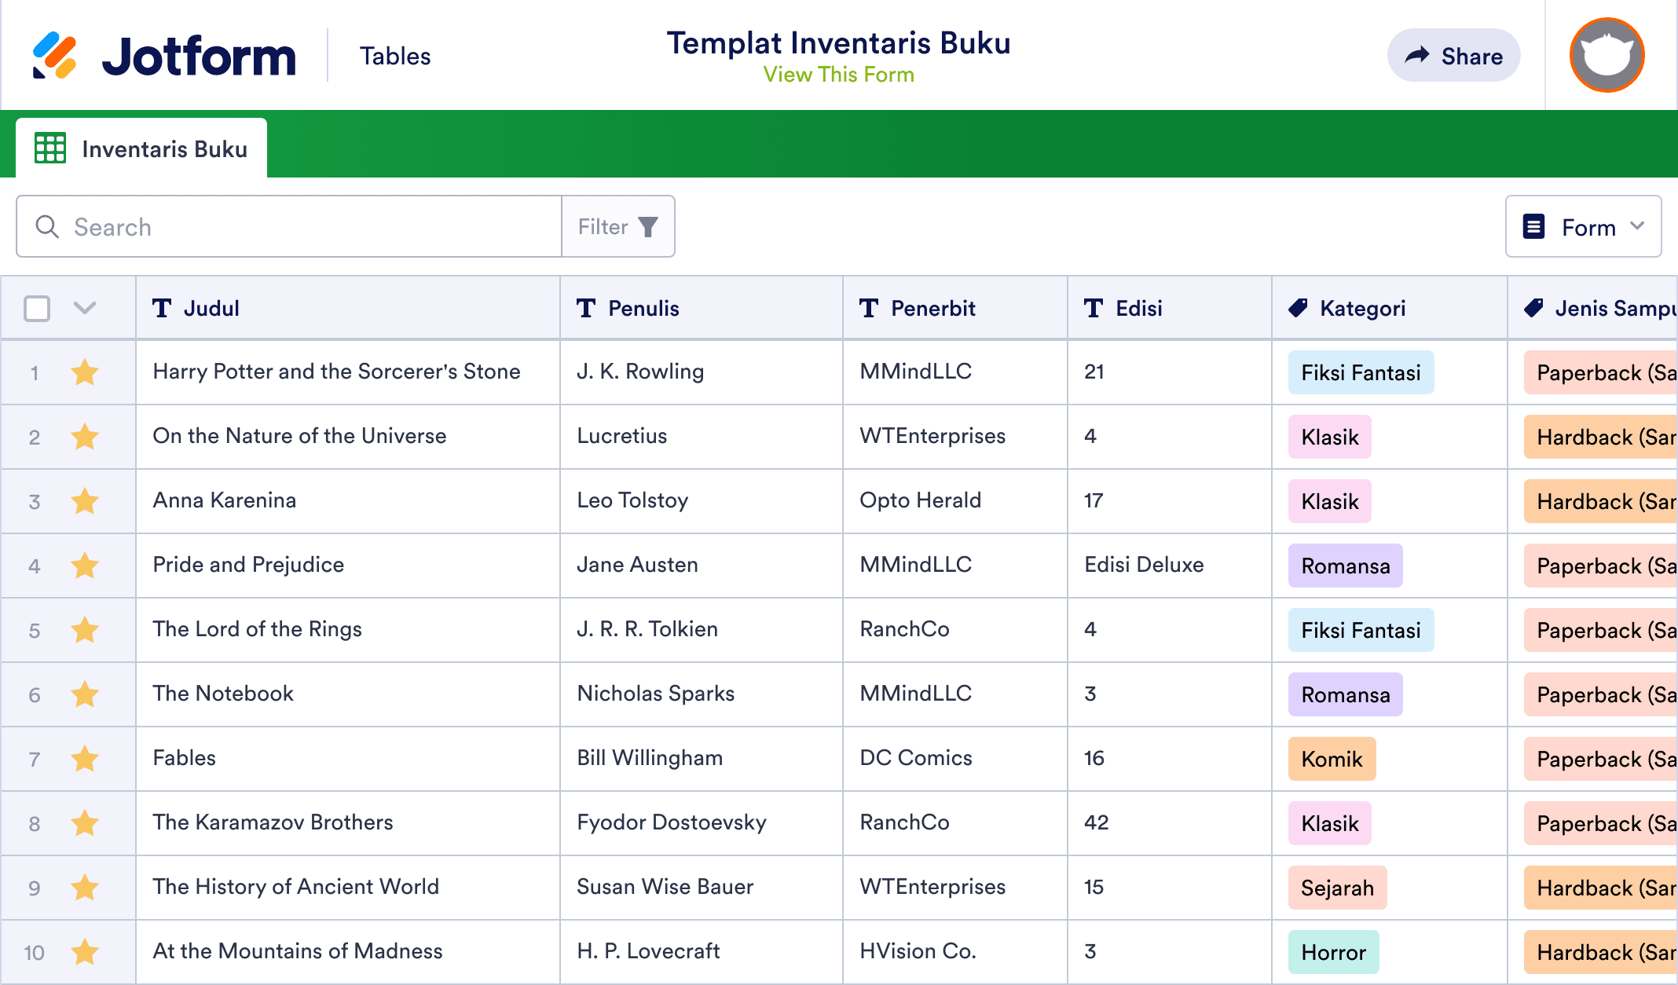This screenshot has width=1678, height=985.
Task: Click the Sejarah category color badge
Action: click(1337, 888)
